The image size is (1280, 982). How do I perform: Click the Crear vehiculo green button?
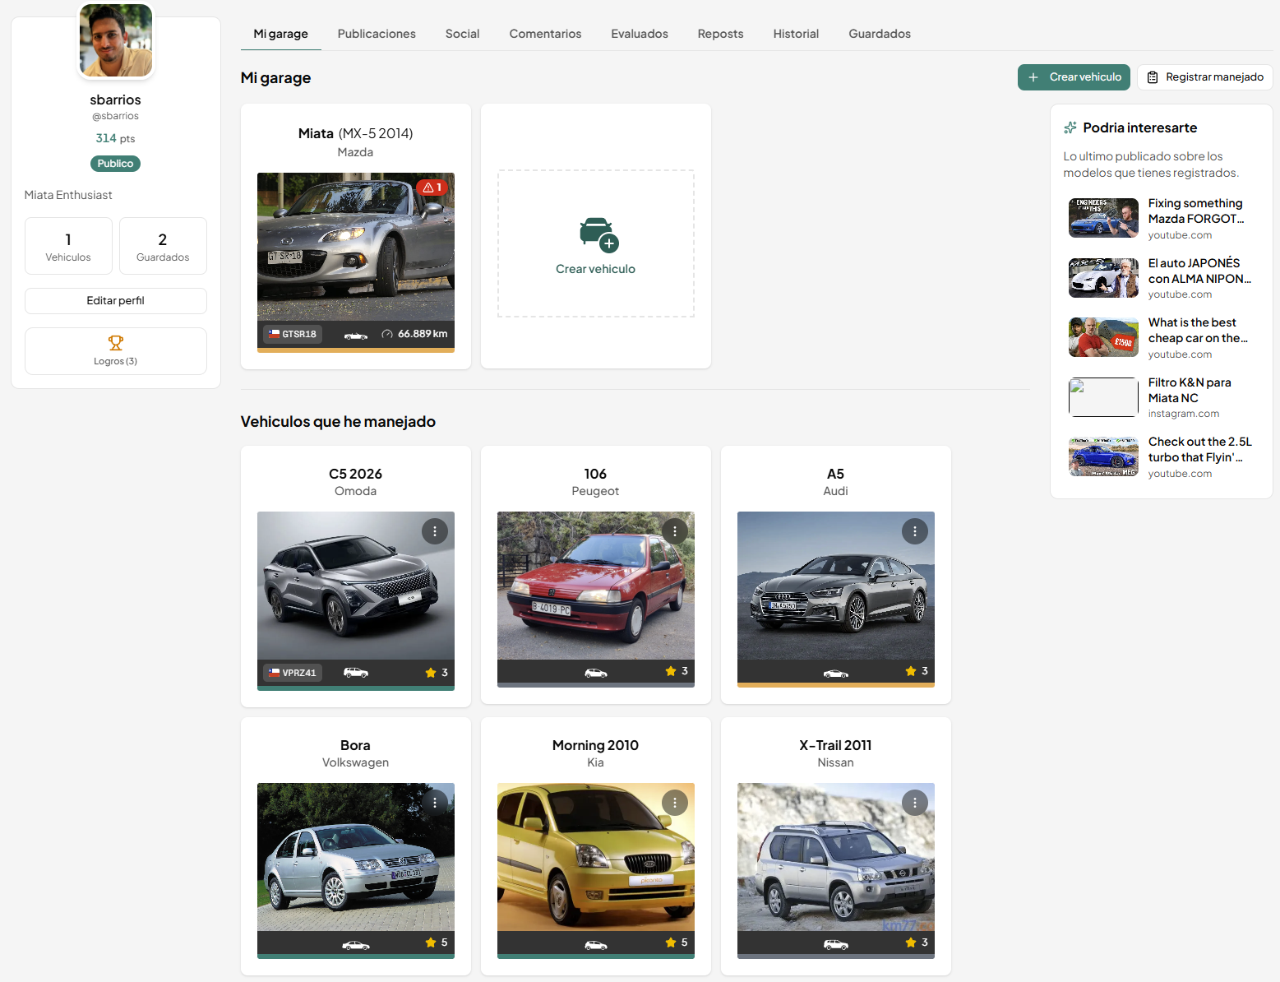click(x=1074, y=77)
